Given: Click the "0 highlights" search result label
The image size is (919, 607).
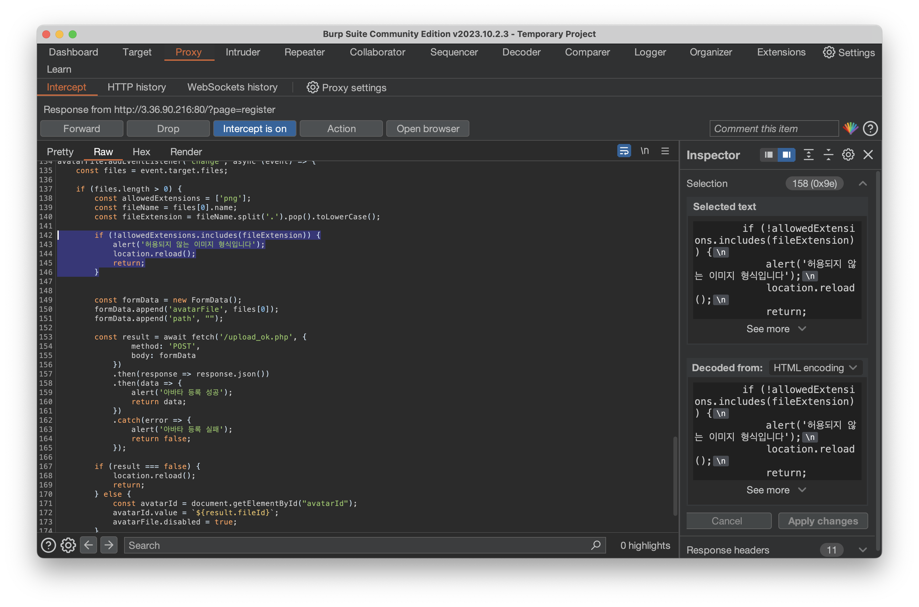Looking at the screenshot, I should tap(645, 545).
